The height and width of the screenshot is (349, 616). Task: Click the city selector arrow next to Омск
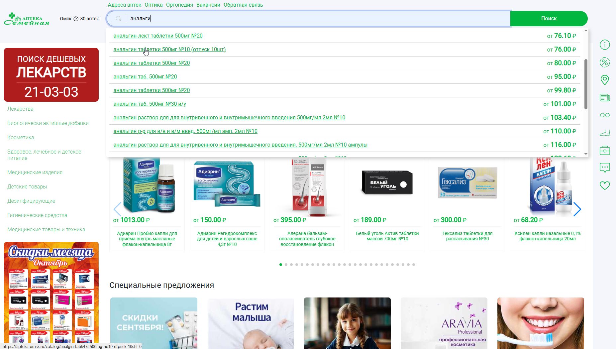coord(76,19)
